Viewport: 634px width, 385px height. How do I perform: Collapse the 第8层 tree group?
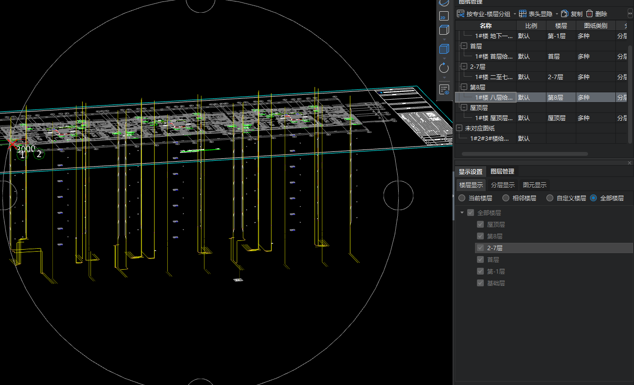pos(464,87)
